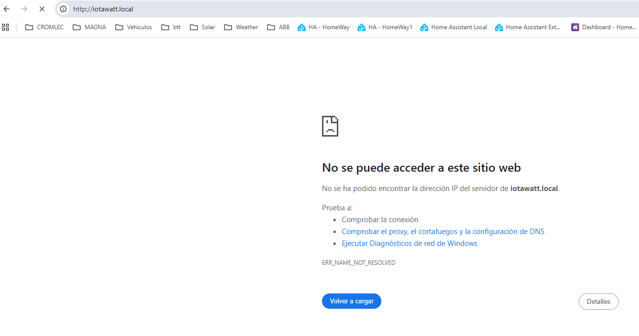Open the Dashboard - Home bookmark
Viewport: 639px width, 336px height.
coord(604,27)
